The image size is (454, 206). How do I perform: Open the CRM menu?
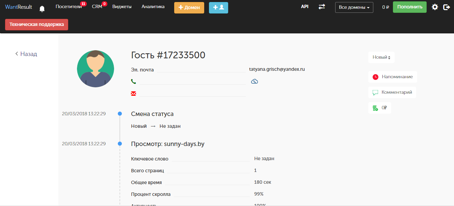tap(97, 6)
